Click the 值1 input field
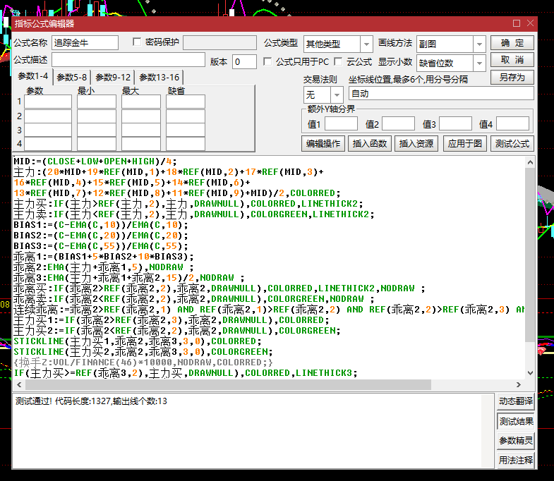Screen dimensions: 554x481 (x=341, y=124)
